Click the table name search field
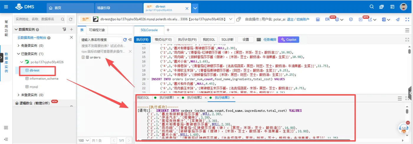The width and height of the screenshot is (413, 144). pos(101,40)
